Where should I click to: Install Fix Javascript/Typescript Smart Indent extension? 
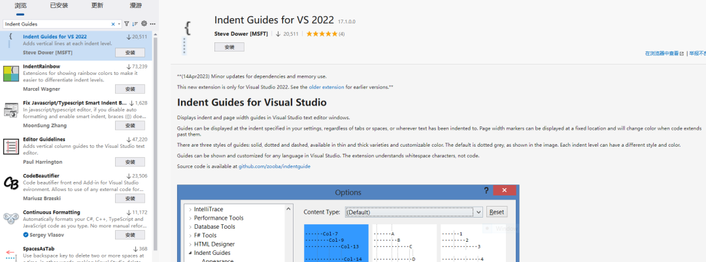tap(130, 126)
